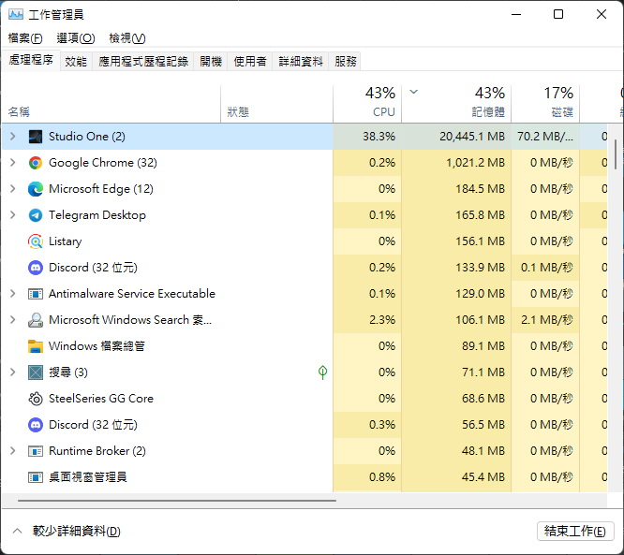This screenshot has height=555, width=624.
Task: Select the SteelSeries GG Core process name
Action: pos(101,399)
